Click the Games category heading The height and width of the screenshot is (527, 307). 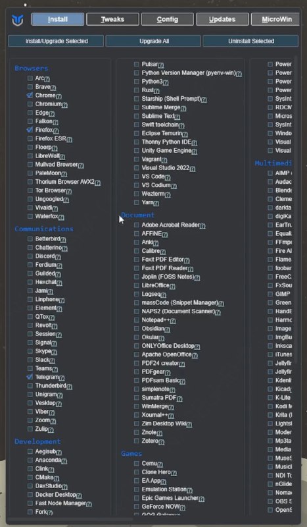(x=131, y=454)
